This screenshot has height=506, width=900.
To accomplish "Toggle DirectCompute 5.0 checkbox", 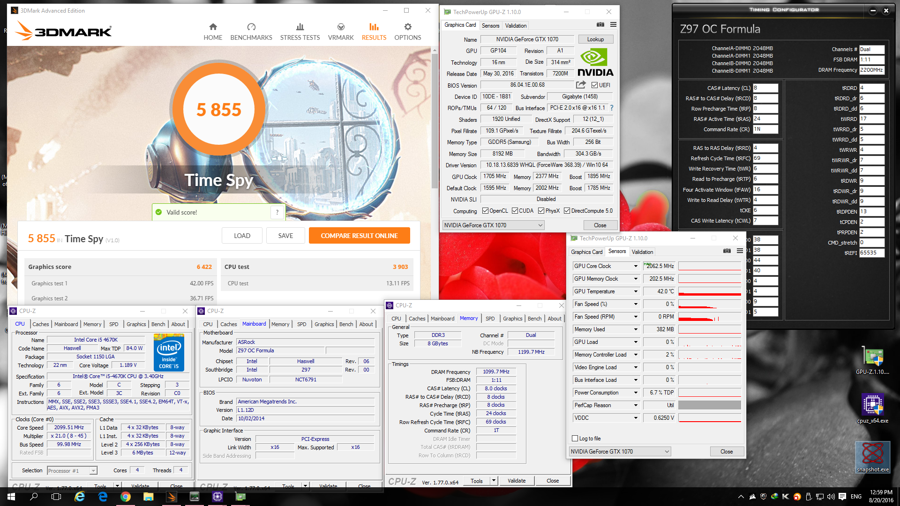I will pos(567,211).
